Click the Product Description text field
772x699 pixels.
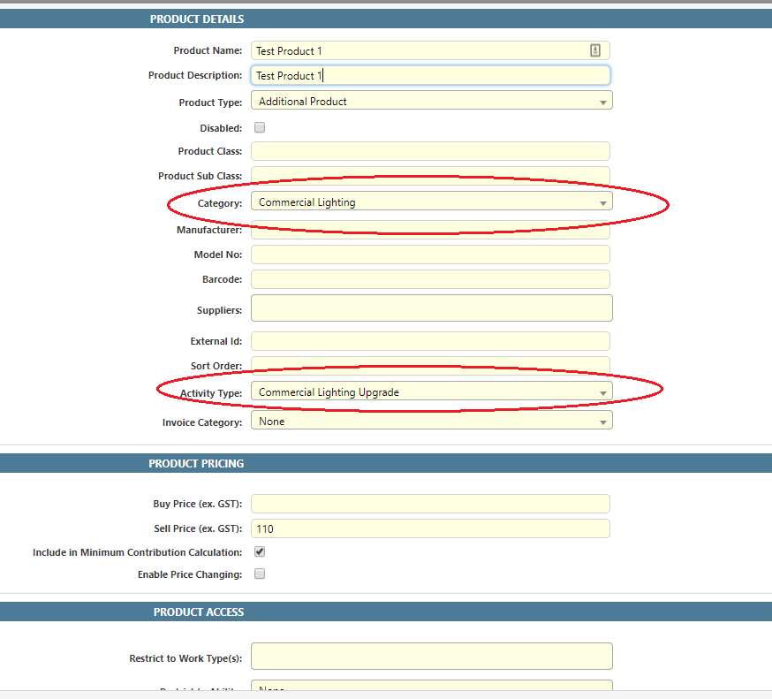[430, 76]
